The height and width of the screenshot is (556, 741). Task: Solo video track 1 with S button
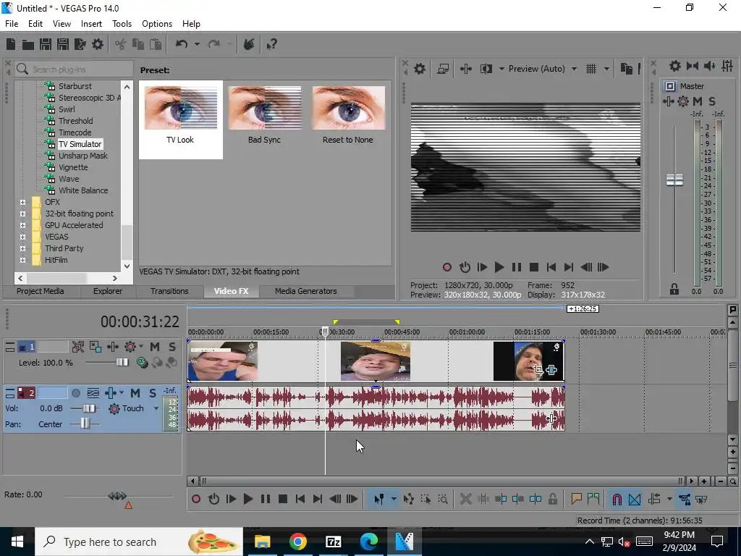tap(172, 347)
